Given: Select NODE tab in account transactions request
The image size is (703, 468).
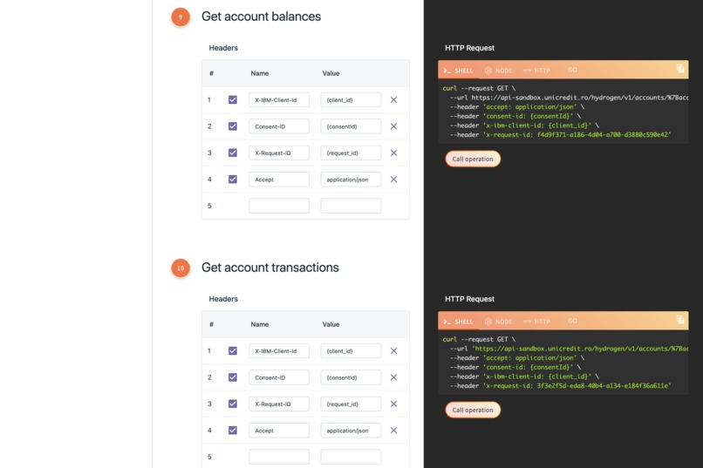Looking at the screenshot, I should tap(498, 322).
